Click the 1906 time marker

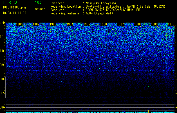click(104, 24)
